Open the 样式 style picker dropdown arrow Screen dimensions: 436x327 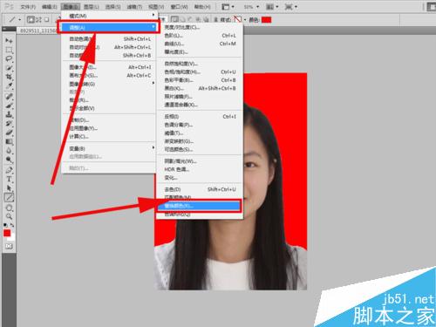coord(245,20)
